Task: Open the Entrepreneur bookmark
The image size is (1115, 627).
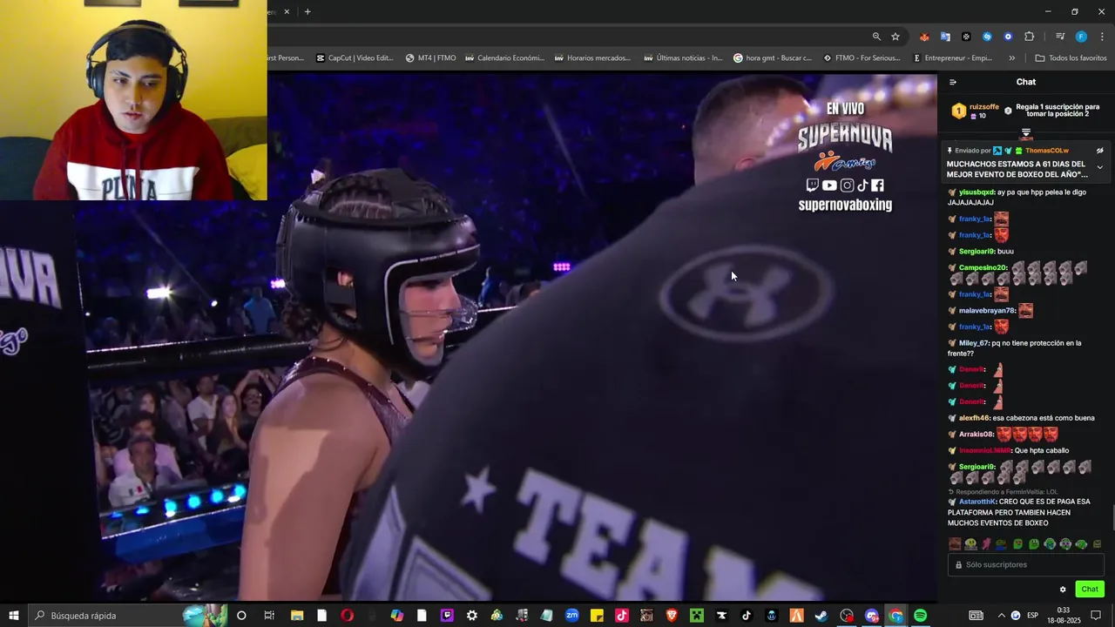Action: click(952, 58)
